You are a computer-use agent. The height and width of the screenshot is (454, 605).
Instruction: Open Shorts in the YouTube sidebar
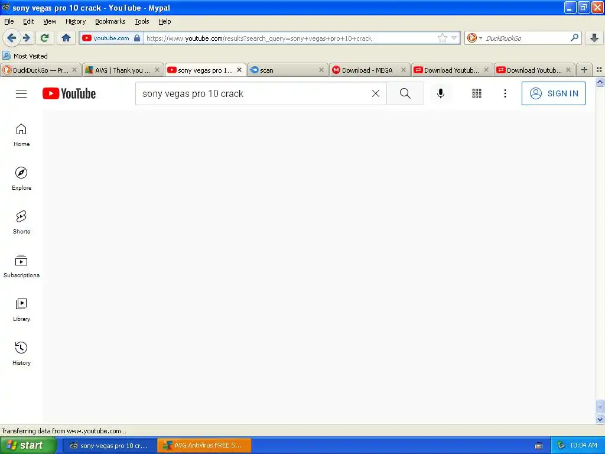pos(22,222)
